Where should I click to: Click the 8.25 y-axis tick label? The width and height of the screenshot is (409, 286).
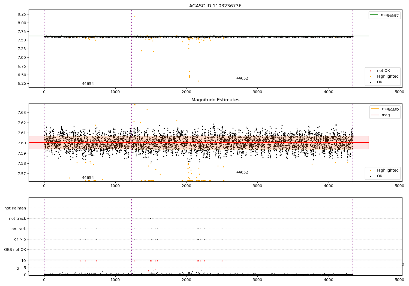22,14
